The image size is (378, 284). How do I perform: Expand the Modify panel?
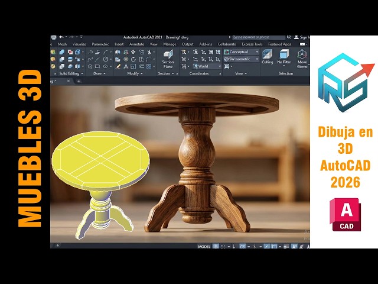coord(135,73)
